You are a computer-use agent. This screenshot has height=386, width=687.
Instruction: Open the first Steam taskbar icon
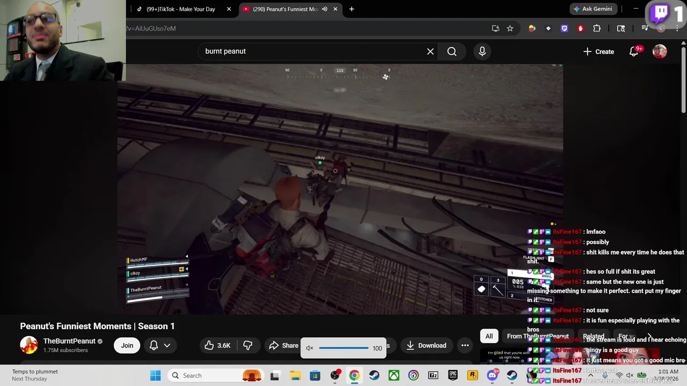(x=374, y=375)
